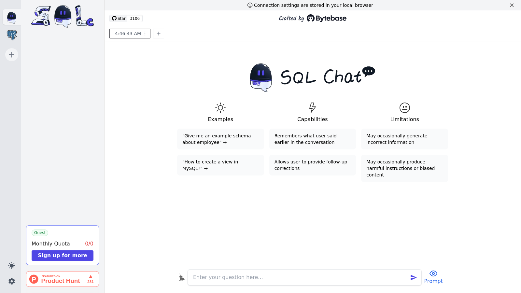
Task: Select the SQL Chat bot icon in sidebar
Action: pos(11,17)
